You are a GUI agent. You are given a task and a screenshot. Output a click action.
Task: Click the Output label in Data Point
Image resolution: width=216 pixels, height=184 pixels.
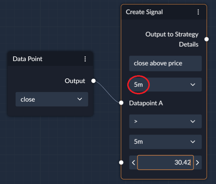click(75, 81)
